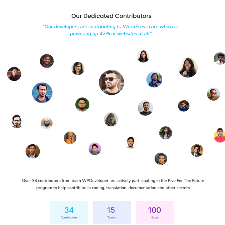Viewport: 225px width, 225px height.
Task: Select the avatar with purple background and lanyard
Action: (x=95, y=149)
